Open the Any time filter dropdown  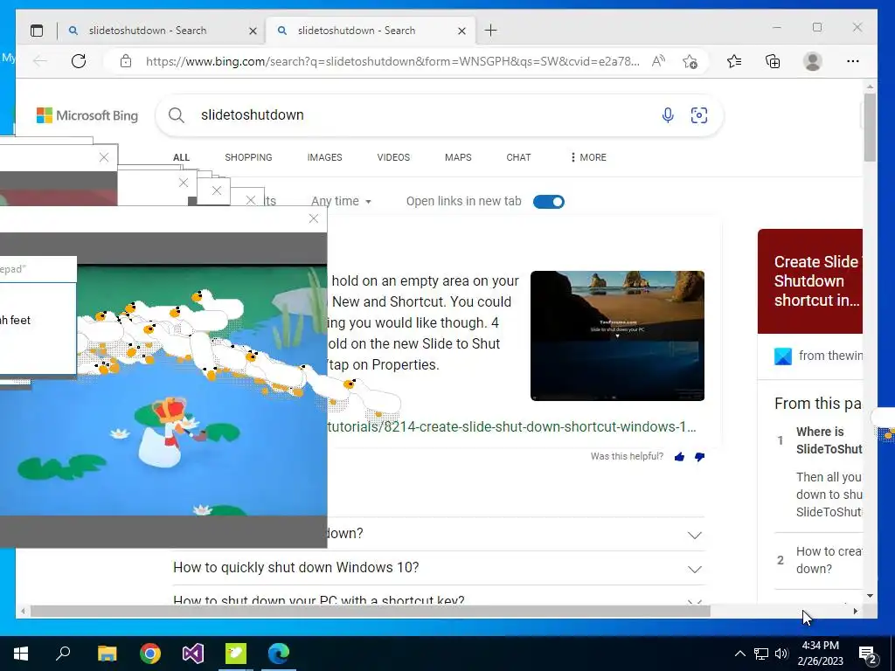[x=342, y=202]
